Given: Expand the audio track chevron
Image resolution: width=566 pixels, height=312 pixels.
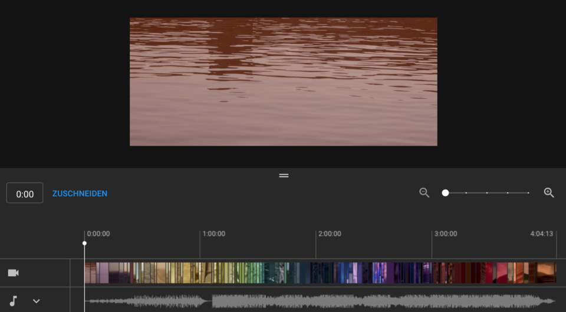Looking at the screenshot, I should pyautogui.click(x=37, y=301).
